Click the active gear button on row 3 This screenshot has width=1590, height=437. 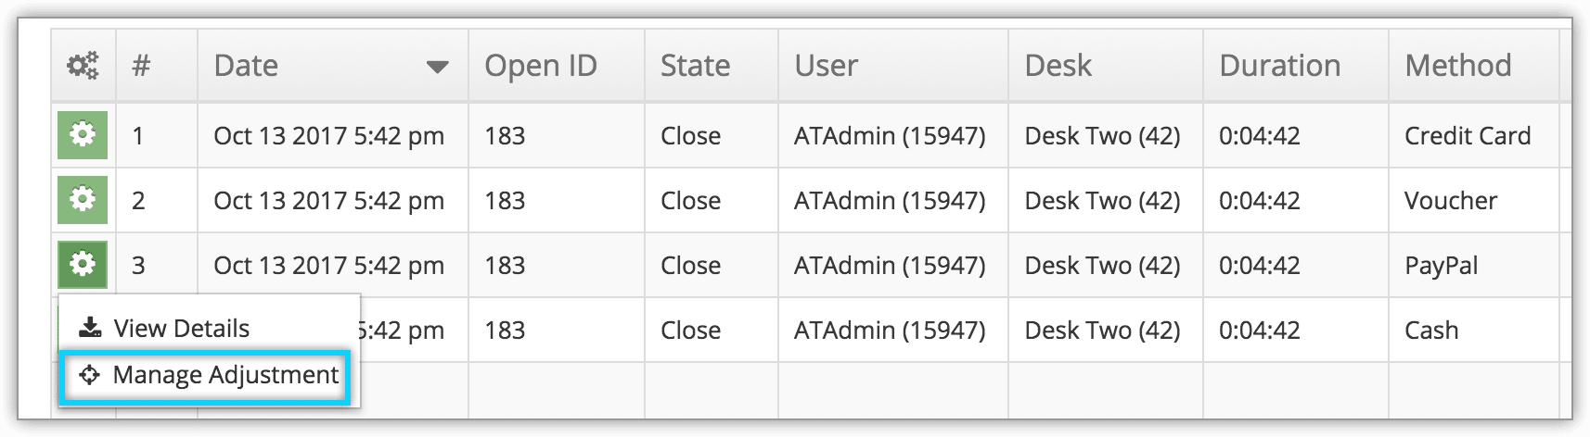[x=83, y=265]
